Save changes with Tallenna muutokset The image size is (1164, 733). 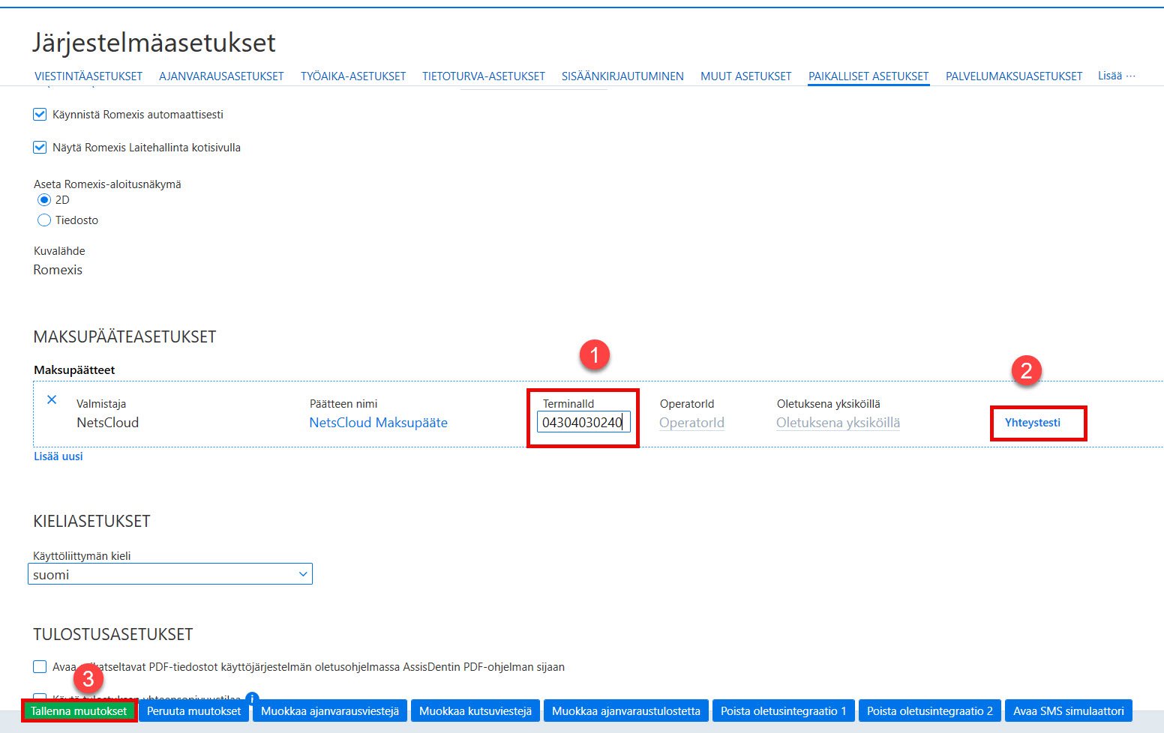pyautogui.click(x=79, y=711)
